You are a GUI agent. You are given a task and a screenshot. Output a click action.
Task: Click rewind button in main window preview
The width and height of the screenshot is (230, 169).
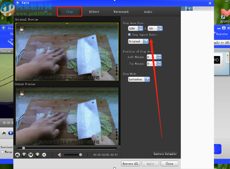point(4,133)
